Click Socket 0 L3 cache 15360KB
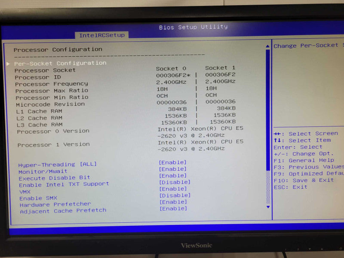The width and height of the screenshot is (344, 258). [174, 122]
